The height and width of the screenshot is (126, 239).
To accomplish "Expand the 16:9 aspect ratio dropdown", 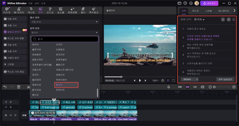I will click(155, 80).
